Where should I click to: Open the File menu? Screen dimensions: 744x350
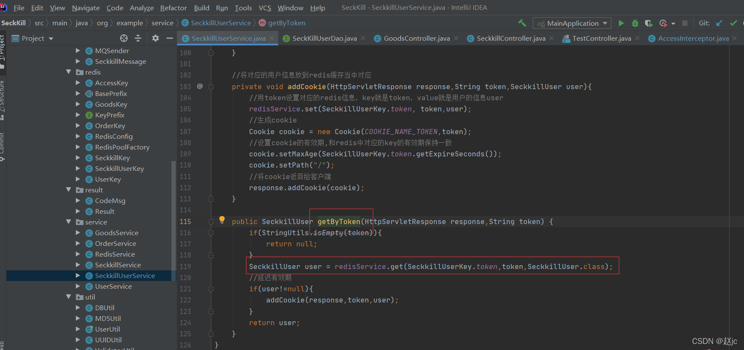[x=19, y=8]
